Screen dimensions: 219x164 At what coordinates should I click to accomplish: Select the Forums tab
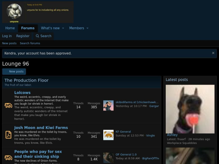click(28, 28)
